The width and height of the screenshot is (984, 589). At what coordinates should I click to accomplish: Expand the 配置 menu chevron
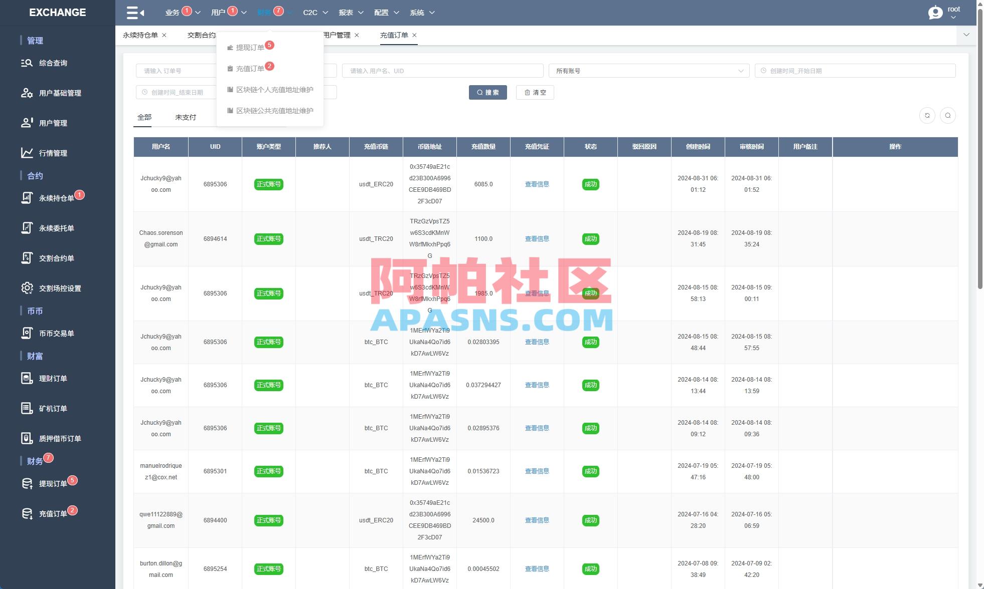point(396,13)
